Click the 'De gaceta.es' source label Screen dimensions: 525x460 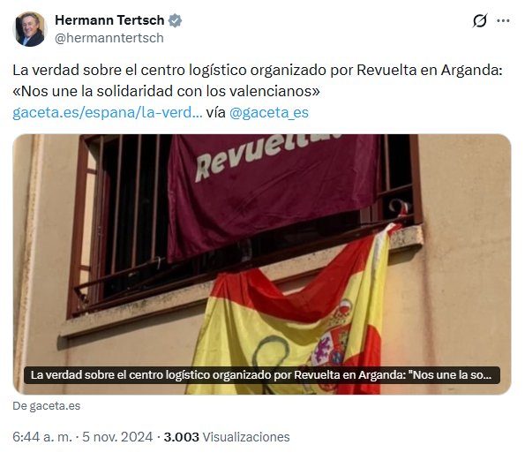tap(47, 406)
